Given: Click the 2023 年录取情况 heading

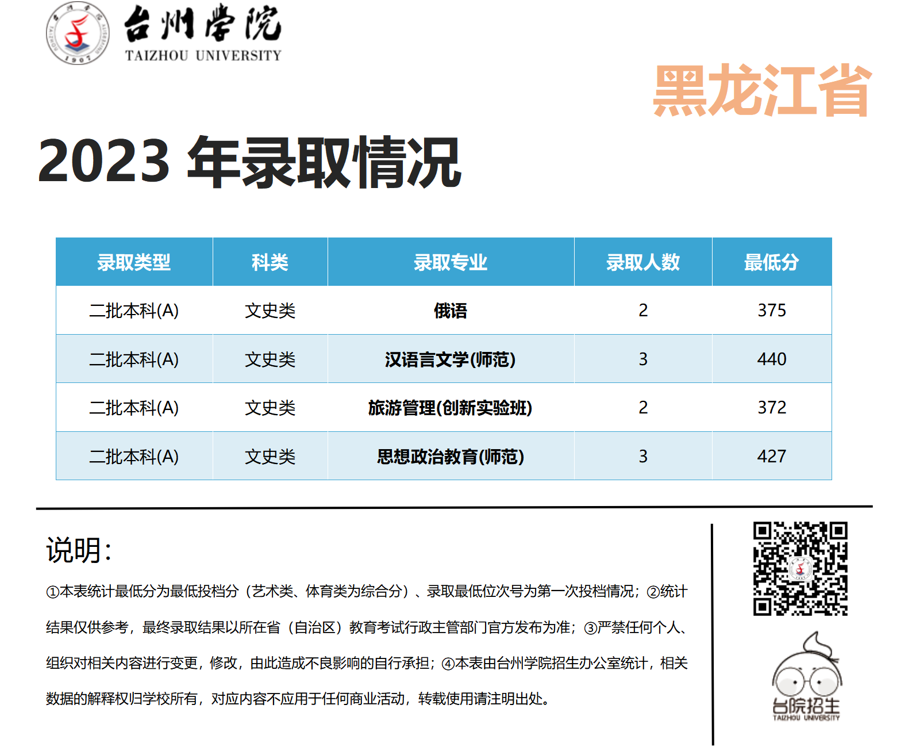Looking at the screenshot, I should tap(249, 162).
